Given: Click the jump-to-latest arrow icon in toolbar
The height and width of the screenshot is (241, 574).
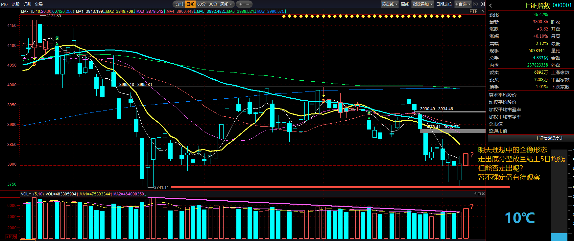Looking at the screenshot, I should tap(483, 4).
